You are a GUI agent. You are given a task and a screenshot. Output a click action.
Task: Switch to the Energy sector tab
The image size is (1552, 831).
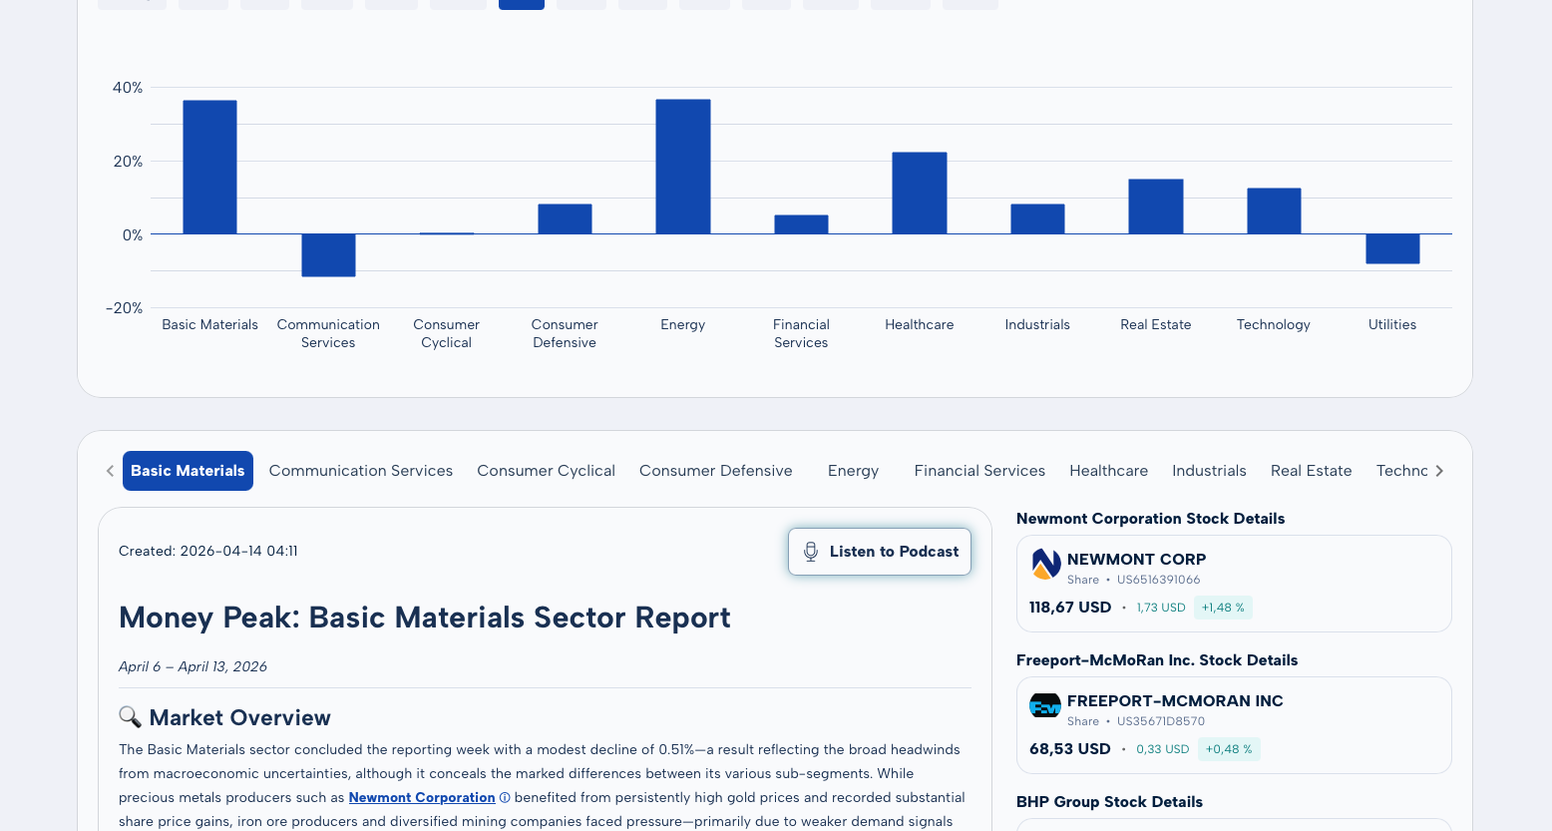[x=853, y=470]
